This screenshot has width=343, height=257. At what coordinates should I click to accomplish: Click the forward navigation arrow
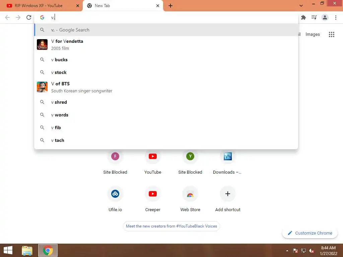click(18, 17)
